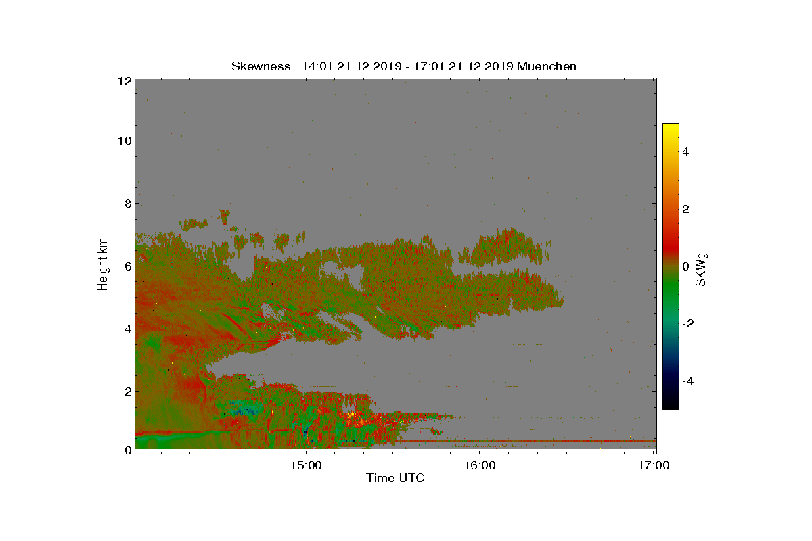
Task: Click the height tick label 10
Action: click(x=123, y=141)
